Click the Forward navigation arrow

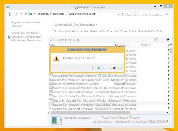16,14
